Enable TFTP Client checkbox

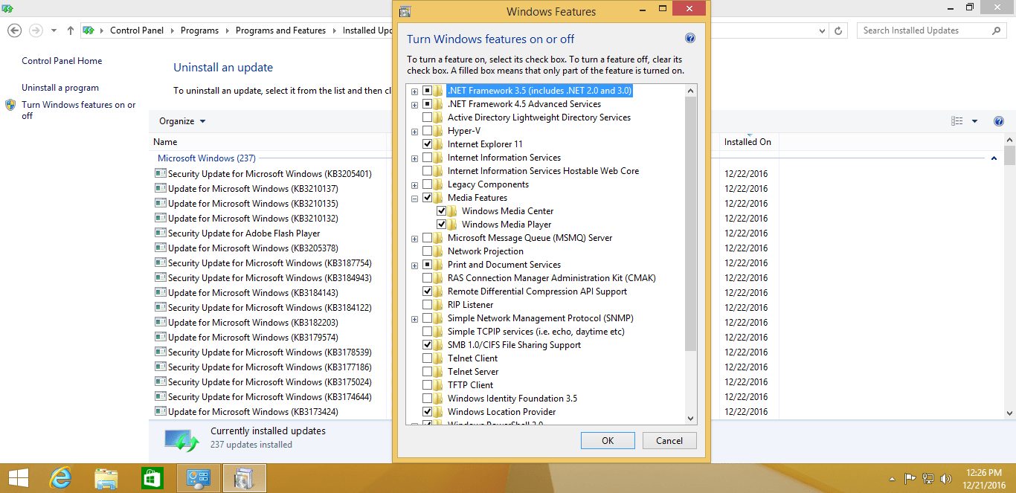point(428,385)
